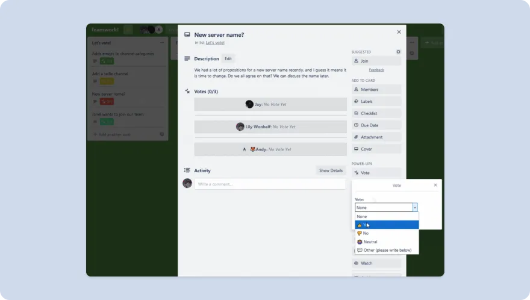530x300 pixels.
Task: Open the Let's vote! list link
Action: [x=215, y=43]
